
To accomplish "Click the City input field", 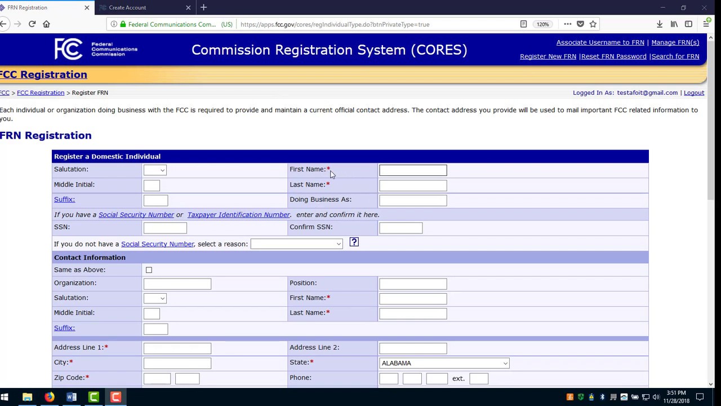I will 177,363.
